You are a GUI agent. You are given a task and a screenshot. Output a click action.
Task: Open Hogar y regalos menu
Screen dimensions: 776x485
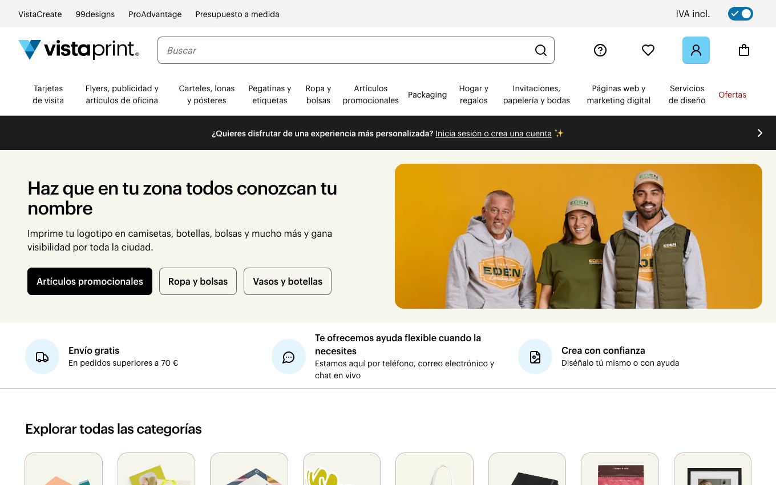point(474,95)
